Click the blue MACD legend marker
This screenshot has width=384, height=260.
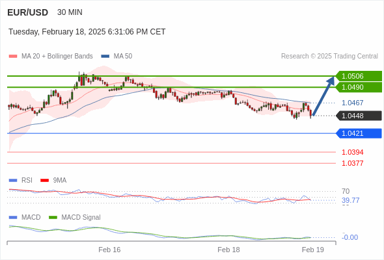click(x=13, y=218)
